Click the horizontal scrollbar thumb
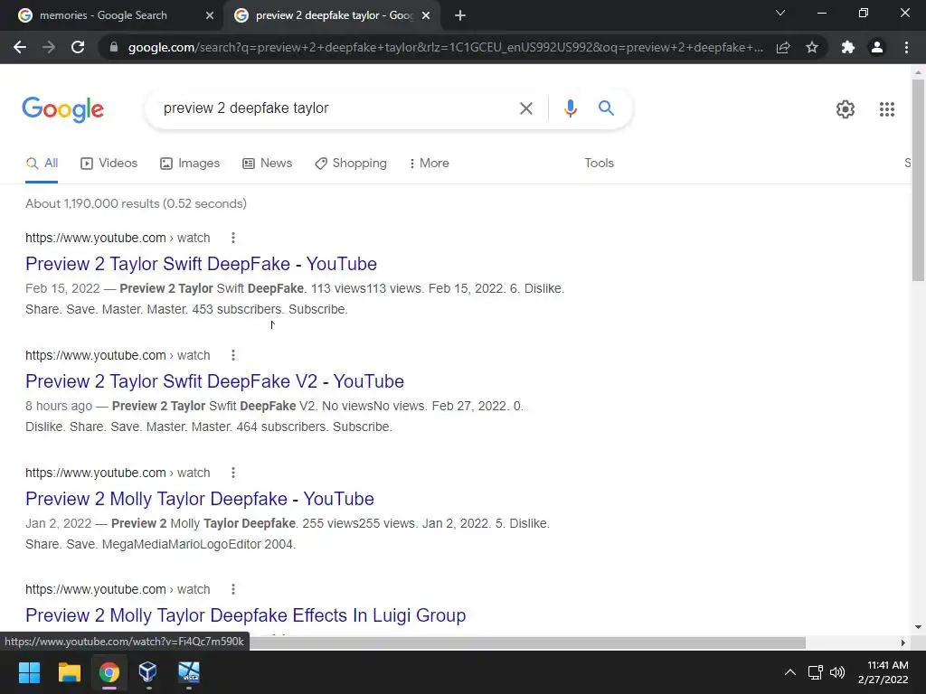Image resolution: width=926 pixels, height=694 pixels. (527, 642)
